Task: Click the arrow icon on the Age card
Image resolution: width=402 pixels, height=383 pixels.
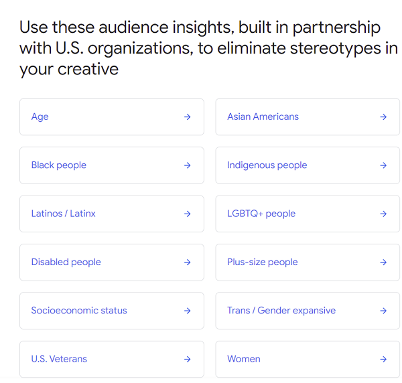Action: (x=188, y=117)
